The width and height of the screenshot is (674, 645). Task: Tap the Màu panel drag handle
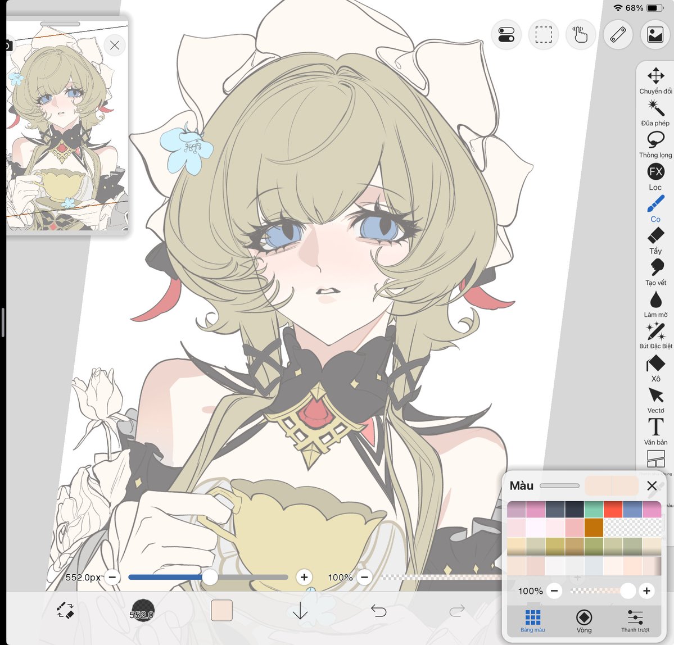click(x=559, y=485)
